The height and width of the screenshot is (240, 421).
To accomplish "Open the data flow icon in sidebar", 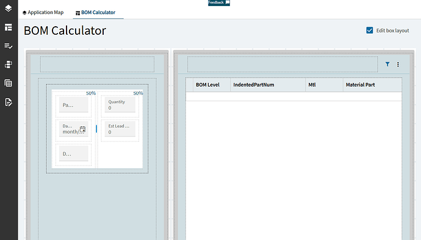I will coord(9,65).
